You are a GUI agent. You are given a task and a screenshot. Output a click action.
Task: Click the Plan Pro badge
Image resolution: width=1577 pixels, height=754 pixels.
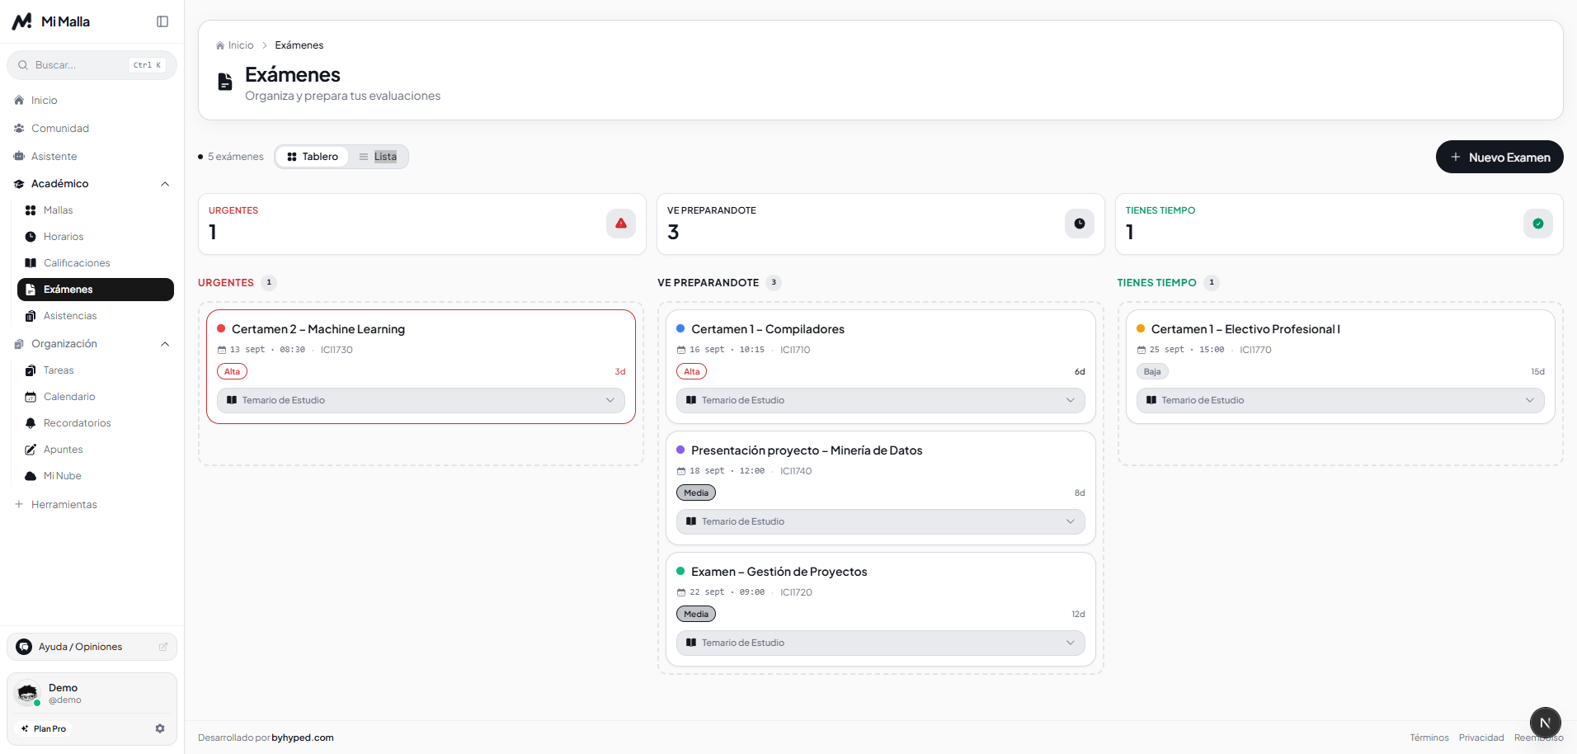[x=44, y=728]
